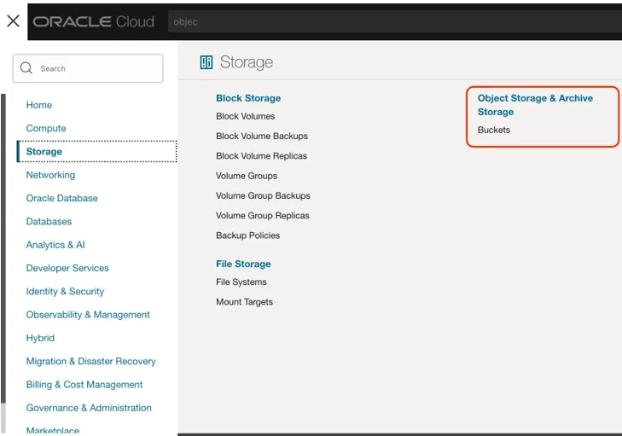Click the magnifier icon in the menu search
622x436 pixels.
26,68
